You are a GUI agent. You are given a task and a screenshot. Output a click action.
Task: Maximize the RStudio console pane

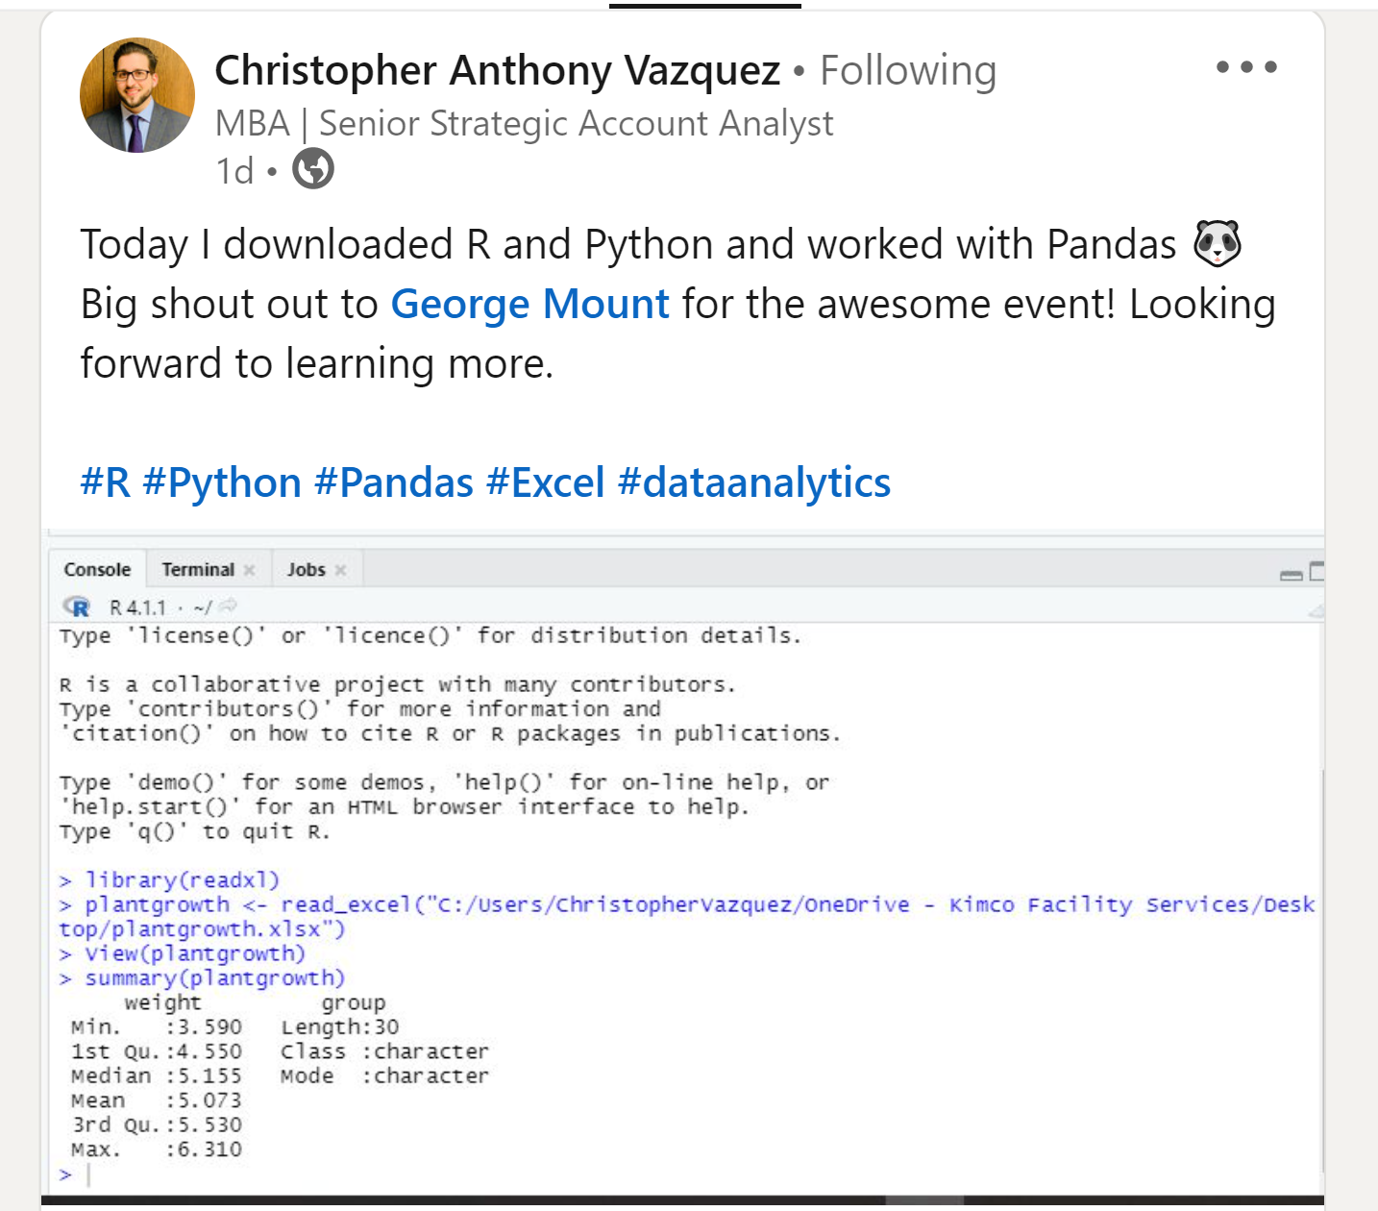(1316, 571)
